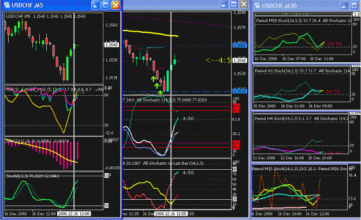The image size is (361, 220).
Task: Click the chart icon in USDCHF,M5 title bar
Action: (7, 5)
